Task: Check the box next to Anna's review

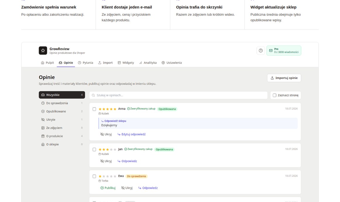Action: 94,109
